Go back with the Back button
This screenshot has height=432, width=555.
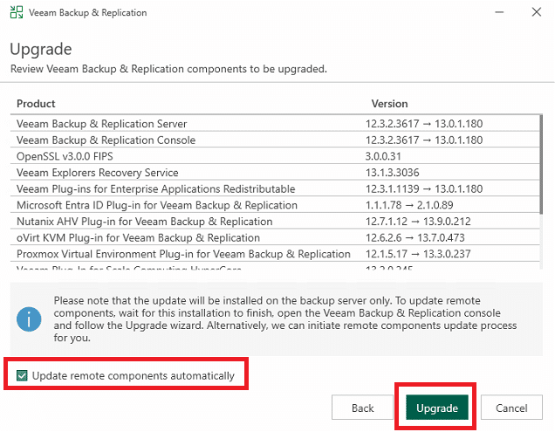click(362, 408)
